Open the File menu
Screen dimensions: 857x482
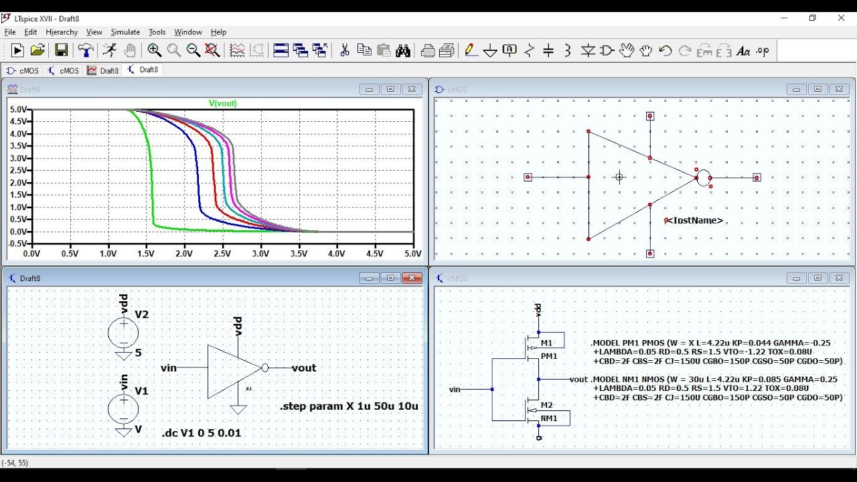tap(10, 31)
